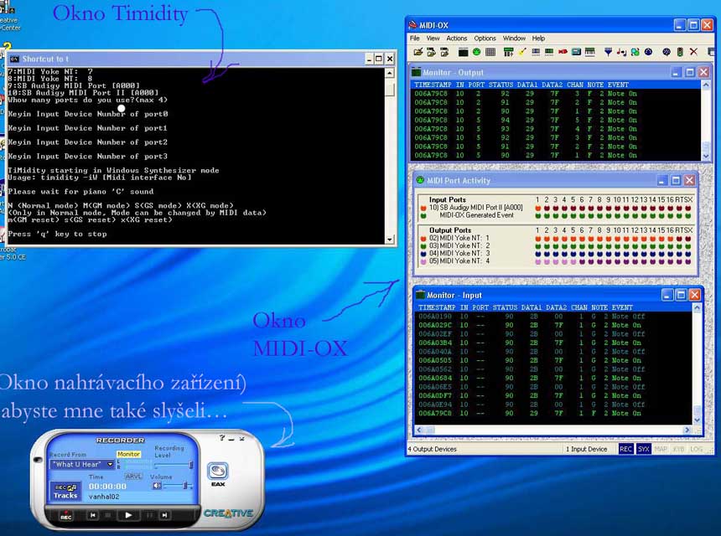Click scroll-down arrow in Timidity console
This screenshot has width=721, height=536.
(x=390, y=240)
